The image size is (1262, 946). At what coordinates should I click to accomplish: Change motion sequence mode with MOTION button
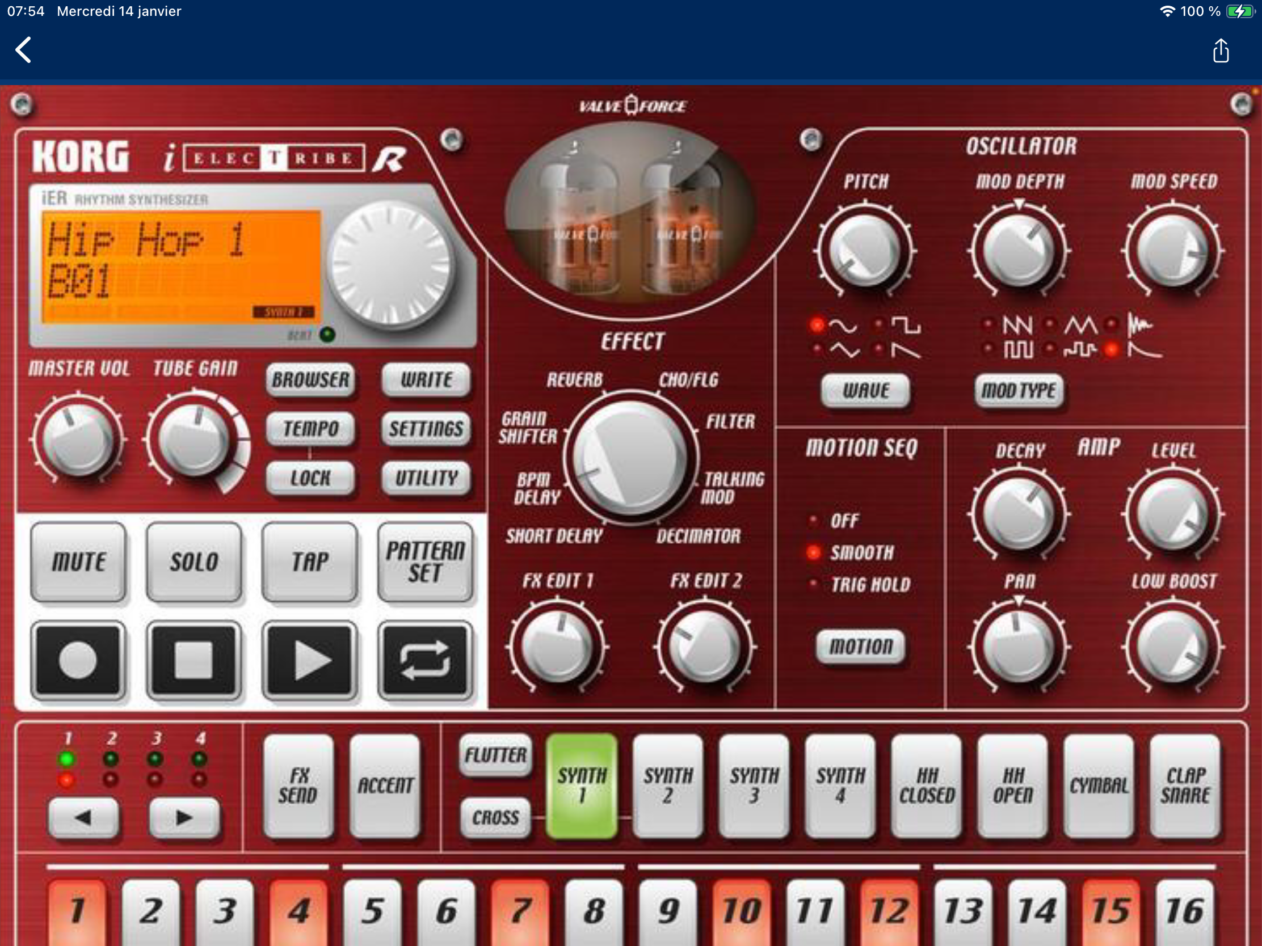pyautogui.click(x=861, y=647)
